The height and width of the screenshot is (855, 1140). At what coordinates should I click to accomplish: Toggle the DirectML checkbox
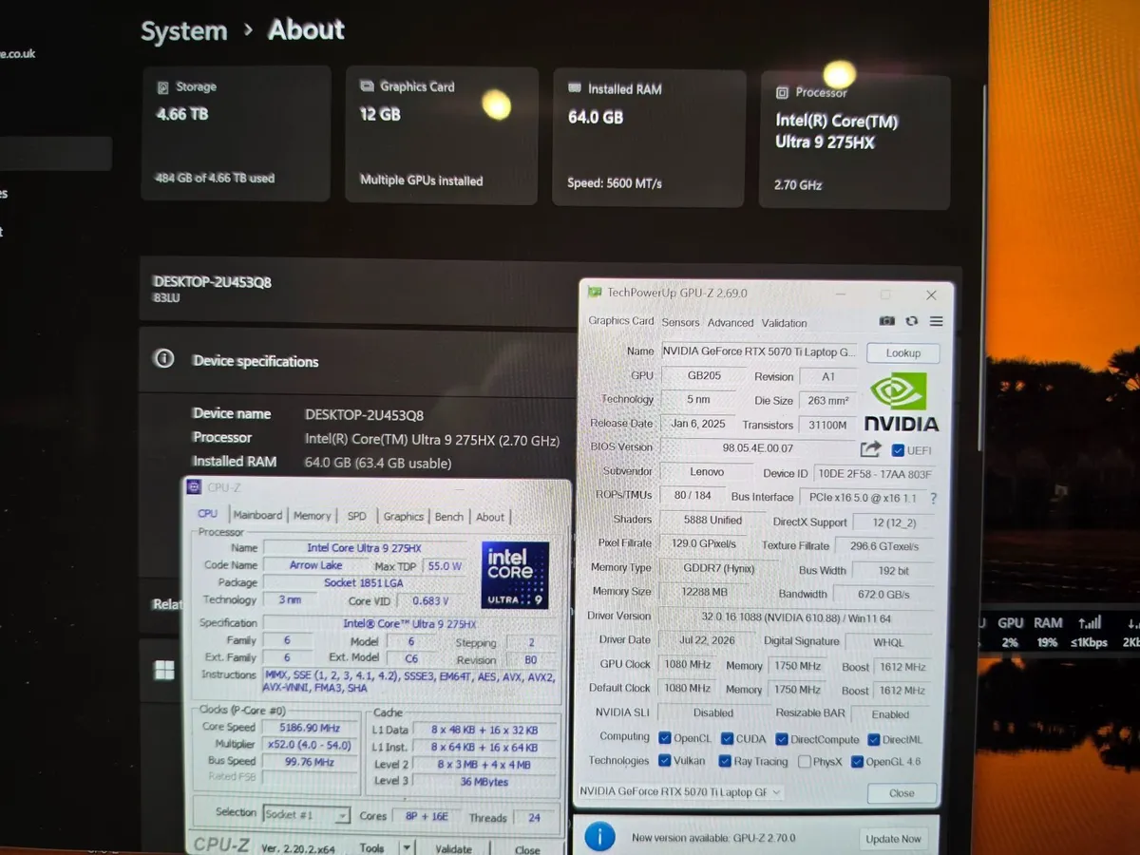tap(872, 739)
